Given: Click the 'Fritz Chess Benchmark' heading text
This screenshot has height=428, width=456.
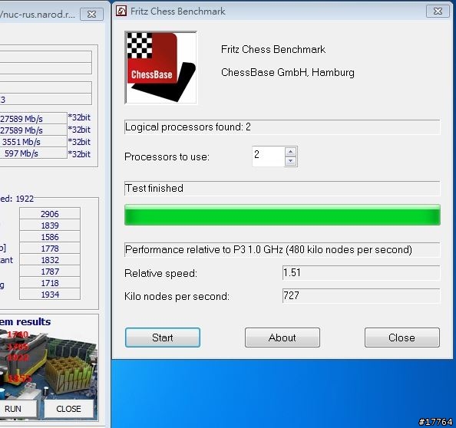Looking at the screenshot, I should pyautogui.click(x=273, y=49).
